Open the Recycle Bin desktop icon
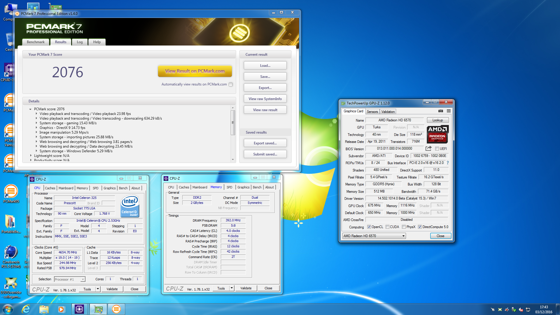560x315 pixels. [9, 42]
